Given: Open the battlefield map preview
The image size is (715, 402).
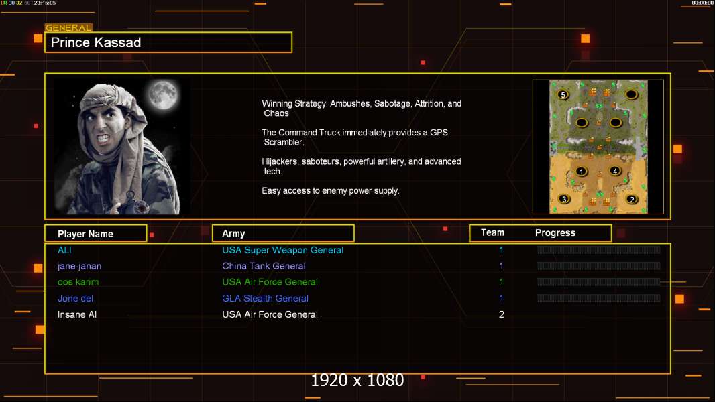Looking at the screenshot, I should point(598,147).
